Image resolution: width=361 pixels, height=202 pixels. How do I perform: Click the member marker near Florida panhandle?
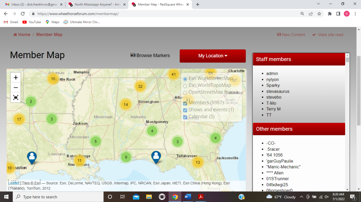[x=155, y=157]
